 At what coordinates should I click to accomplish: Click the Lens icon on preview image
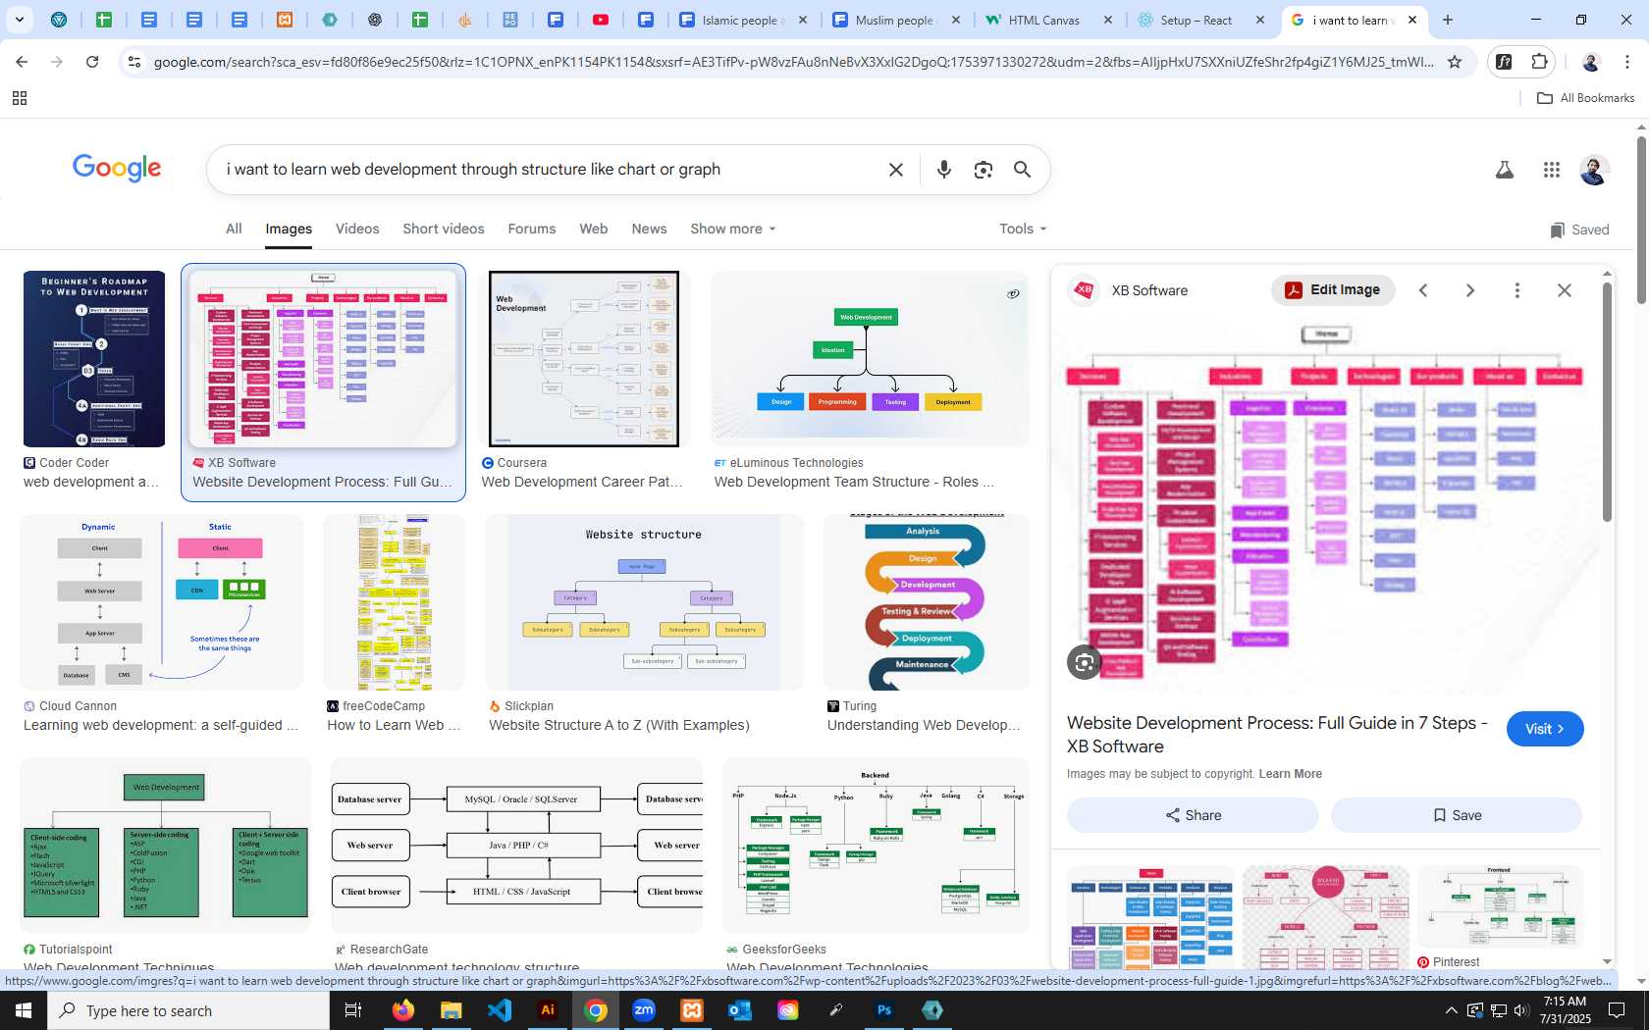(1084, 662)
